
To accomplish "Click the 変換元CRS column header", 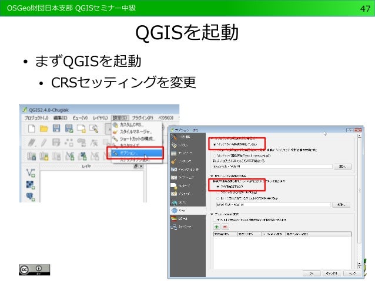I will [225, 234].
